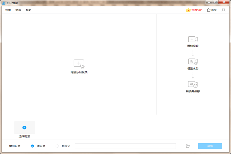This screenshot has width=231, height=154.
Task: Open the 帮助 menu
Action: coord(28,10)
